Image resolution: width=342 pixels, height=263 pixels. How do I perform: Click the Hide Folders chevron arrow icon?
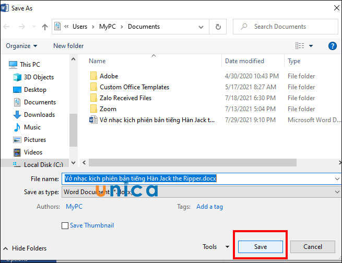pyautogui.click(x=6, y=248)
